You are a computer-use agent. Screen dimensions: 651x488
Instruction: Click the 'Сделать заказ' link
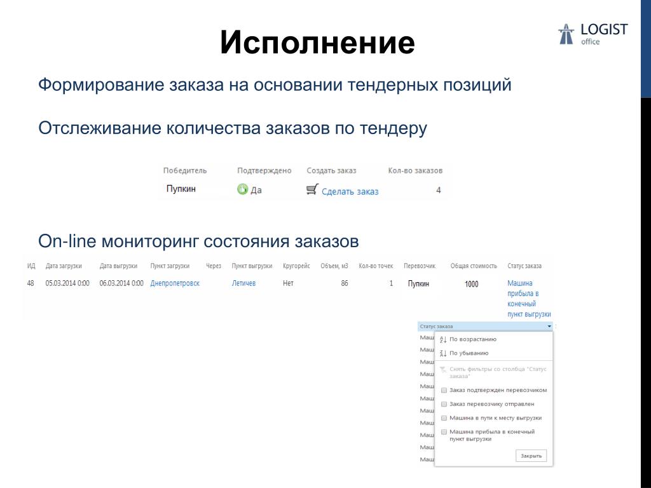pos(350,191)
